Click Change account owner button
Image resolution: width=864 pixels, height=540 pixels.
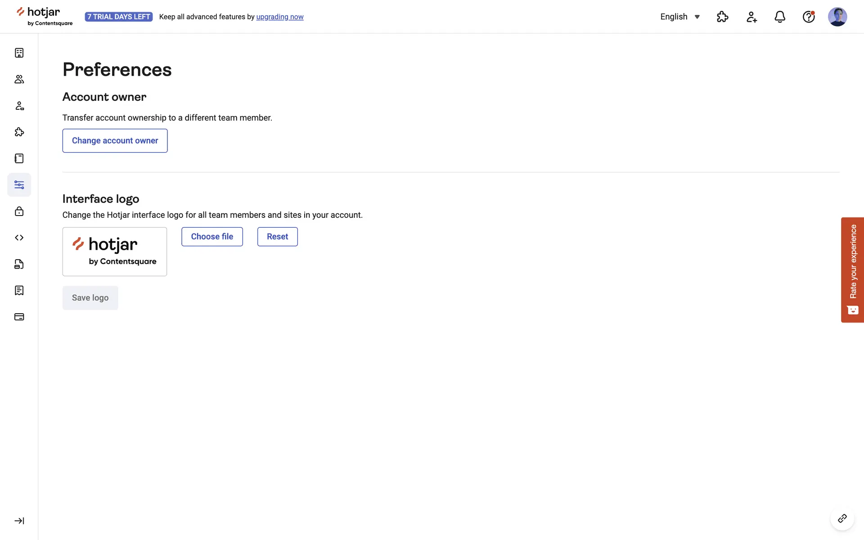115,141
